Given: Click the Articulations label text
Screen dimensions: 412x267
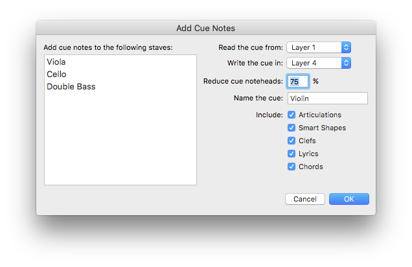Looking at the screenshot, I should (x=320, y=115).
